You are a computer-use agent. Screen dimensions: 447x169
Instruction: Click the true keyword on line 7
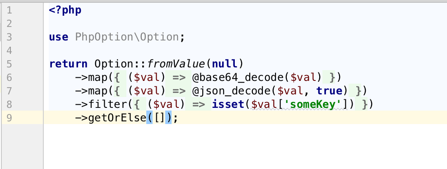[x=329, y=91]
